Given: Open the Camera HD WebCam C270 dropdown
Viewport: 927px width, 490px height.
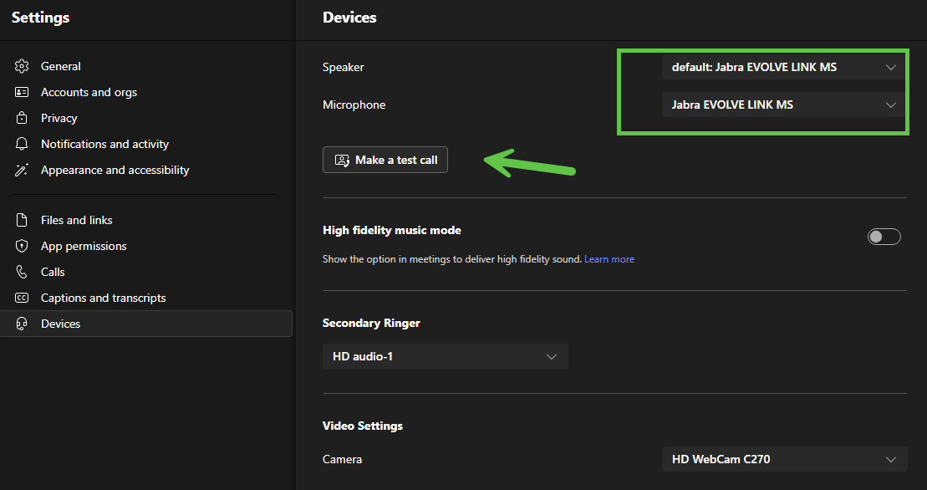Looking at the screenshot, I should (x=783, y=458).
